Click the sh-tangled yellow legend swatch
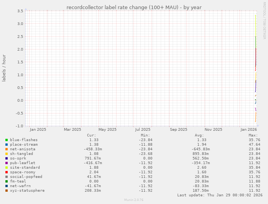Image resolution: width=268 pixels, height=204 pixels. pyautogui.click(x=7, y=154)
